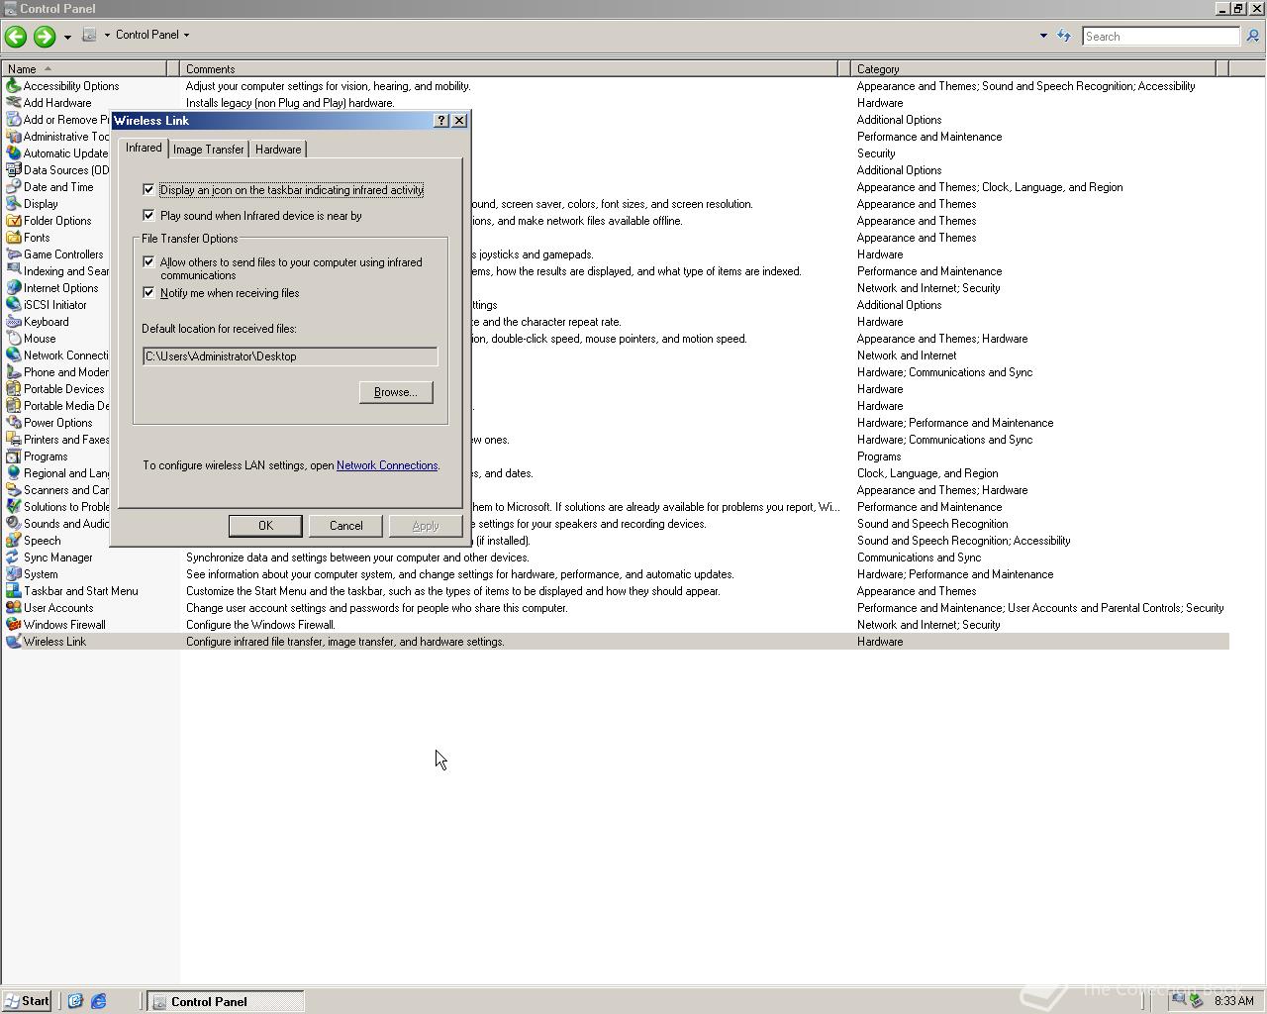Click the Search input box
The height and width of the screenshot is (1014, 1267).
click(1160, 37)
